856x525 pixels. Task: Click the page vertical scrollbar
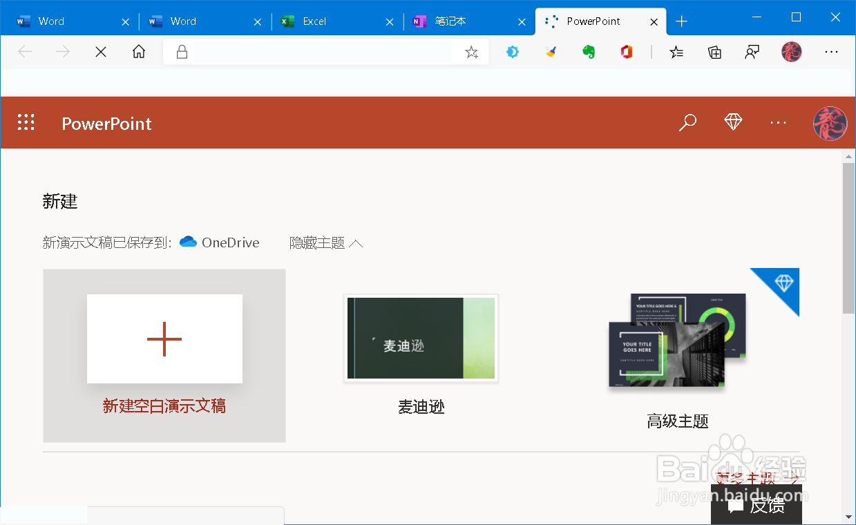pyautogui.click(x=848, y=238)
